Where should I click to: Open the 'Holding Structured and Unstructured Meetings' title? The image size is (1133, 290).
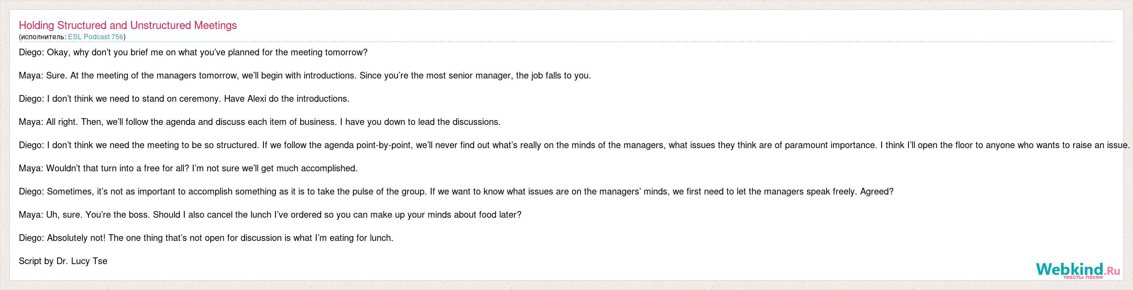pos(128,25)
